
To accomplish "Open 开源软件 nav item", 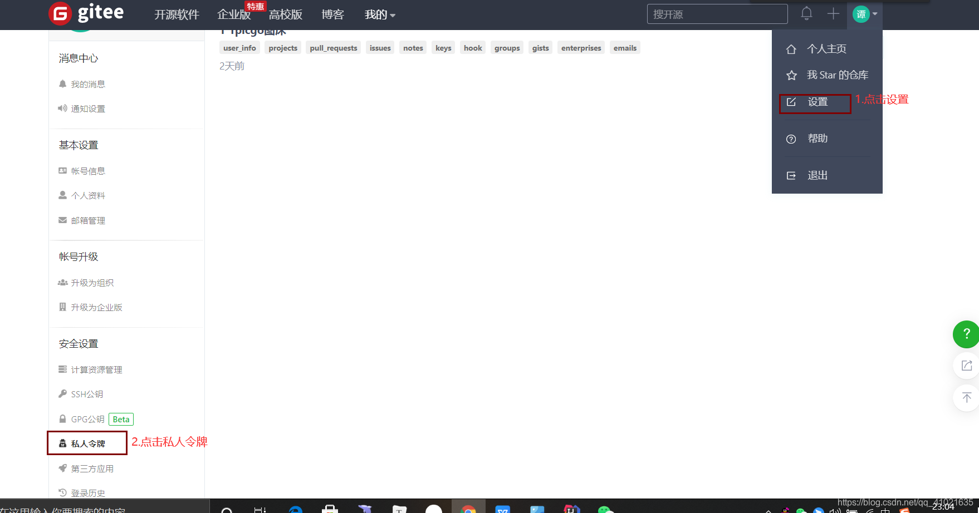I will coord(177,15).
